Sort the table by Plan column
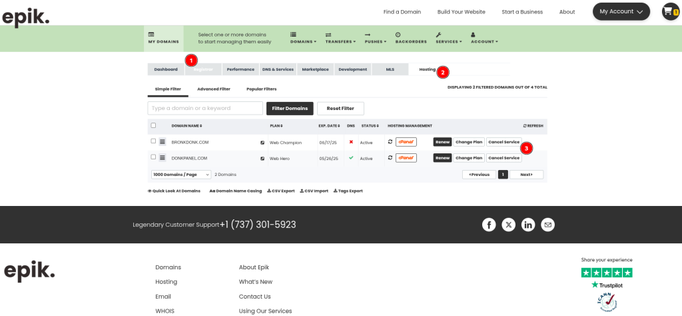 click(276, 126)
